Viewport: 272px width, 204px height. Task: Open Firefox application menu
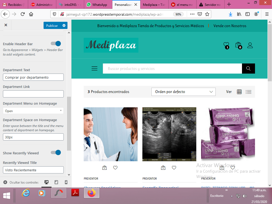point(267,14)
